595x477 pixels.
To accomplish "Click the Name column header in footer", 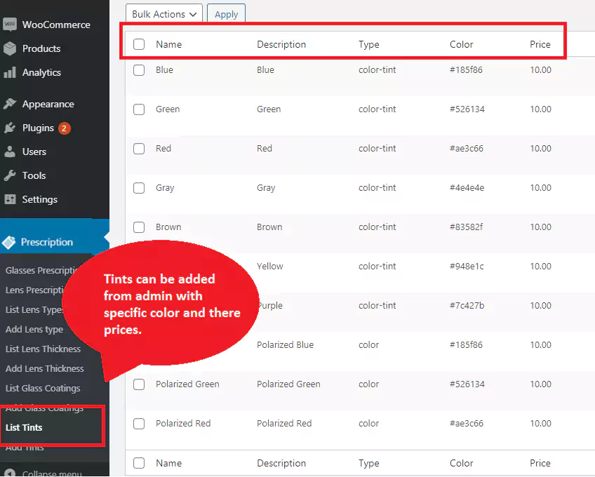I will (168, 464).
